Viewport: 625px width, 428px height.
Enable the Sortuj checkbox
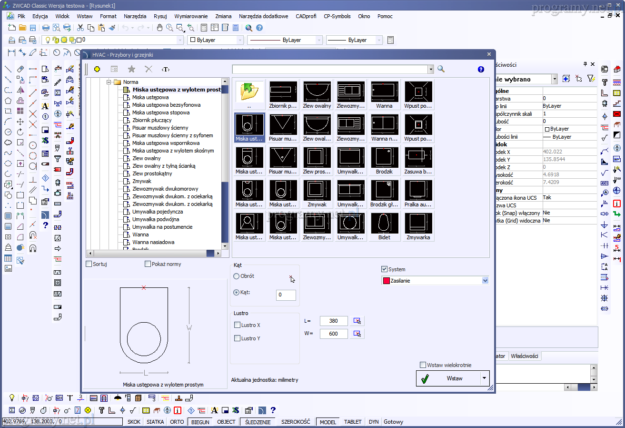89,264
